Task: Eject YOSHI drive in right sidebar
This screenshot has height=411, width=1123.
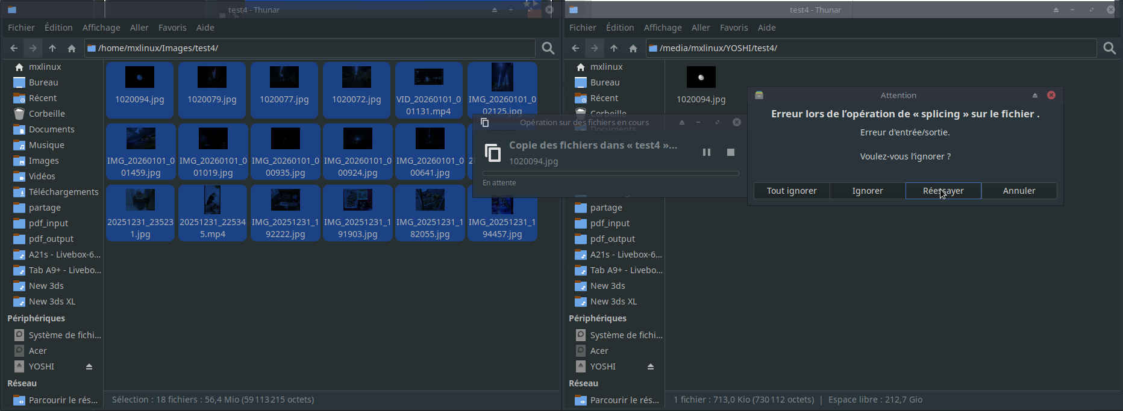Action: click(651, 366)
